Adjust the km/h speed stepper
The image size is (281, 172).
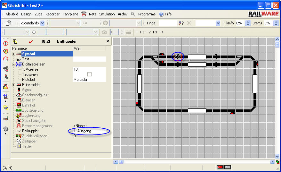point(248,23)
